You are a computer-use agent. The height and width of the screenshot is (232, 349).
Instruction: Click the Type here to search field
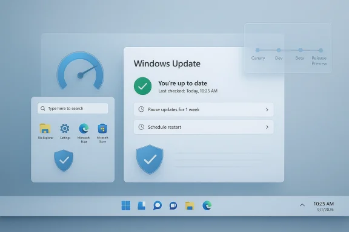[x=73, y=108]
